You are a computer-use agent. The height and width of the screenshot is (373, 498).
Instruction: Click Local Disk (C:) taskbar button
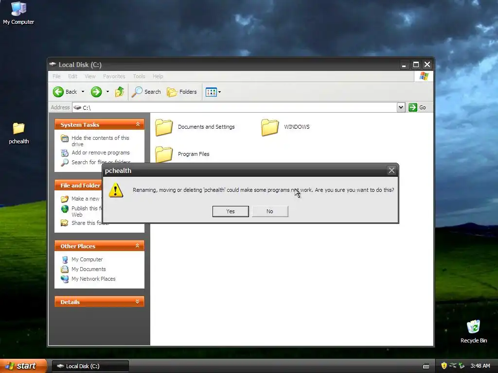(x=90, y=366)
